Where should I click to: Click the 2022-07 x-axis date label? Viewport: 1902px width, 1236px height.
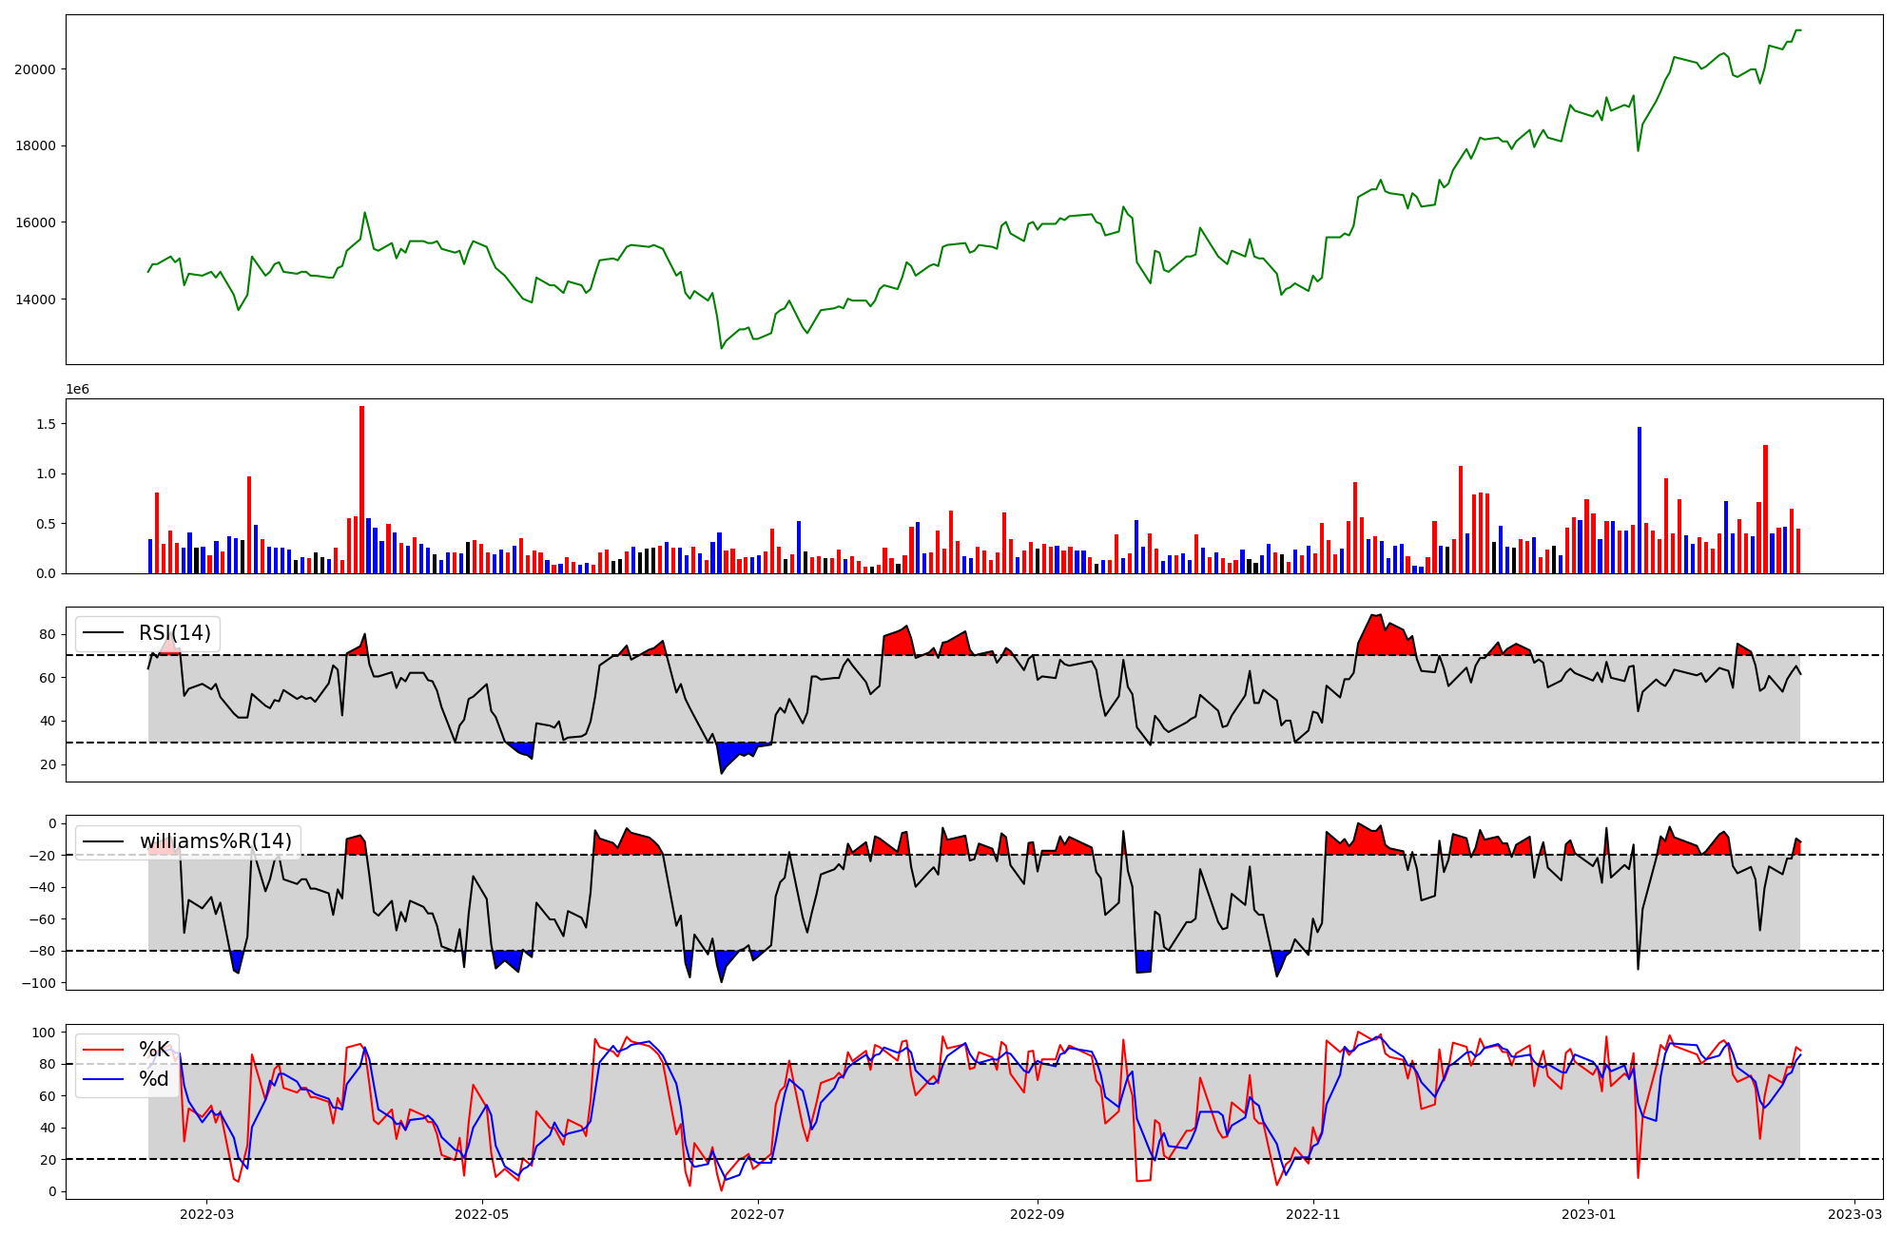tap(759, 1214)
